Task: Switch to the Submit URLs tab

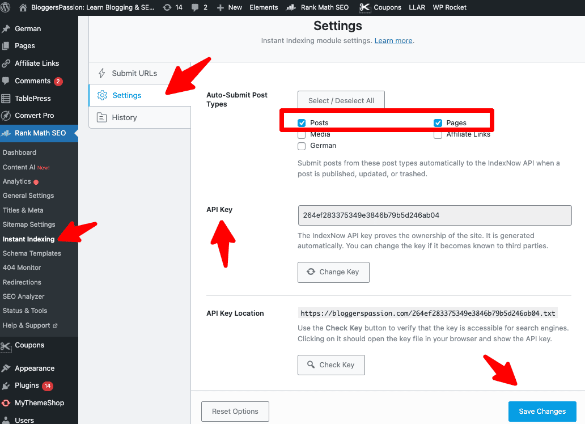Action: click(134, 73)
